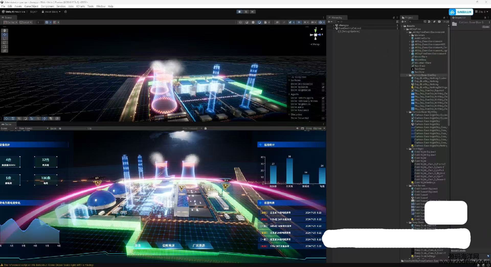Select DontDestroyOnLoad in Hierarchy

tap(350, 28)
